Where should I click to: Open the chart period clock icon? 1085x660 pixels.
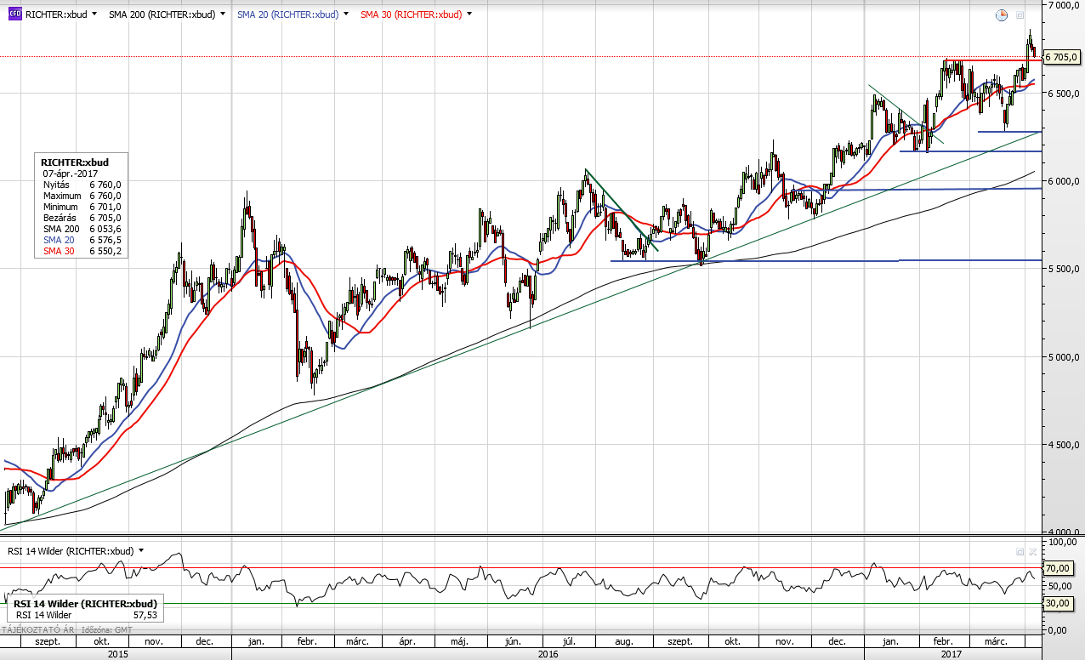1002,14
